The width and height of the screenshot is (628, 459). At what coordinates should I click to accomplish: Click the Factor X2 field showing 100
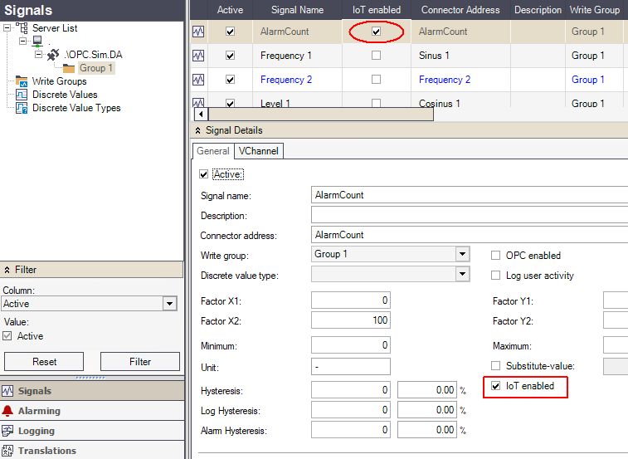tap(351, 320)
